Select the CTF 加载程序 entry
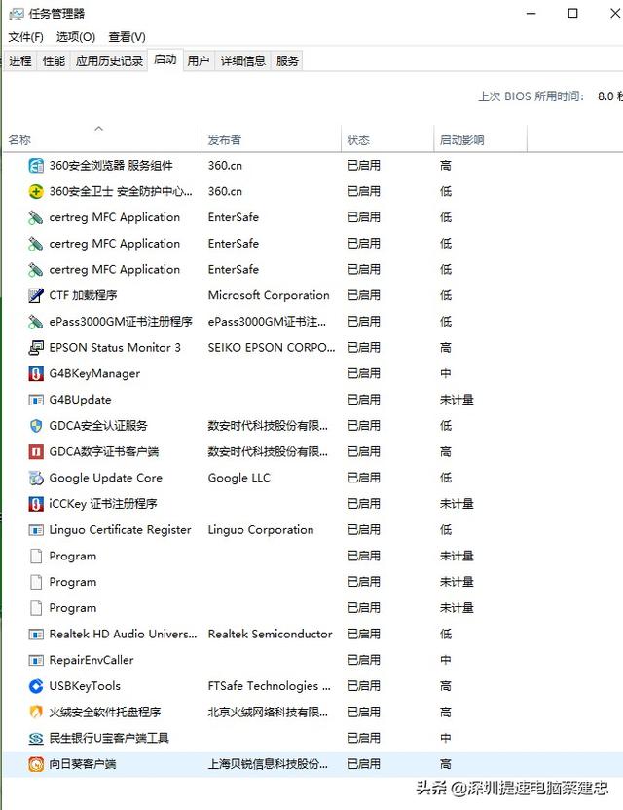Screen dimensions: 623x810 point(312,295)
